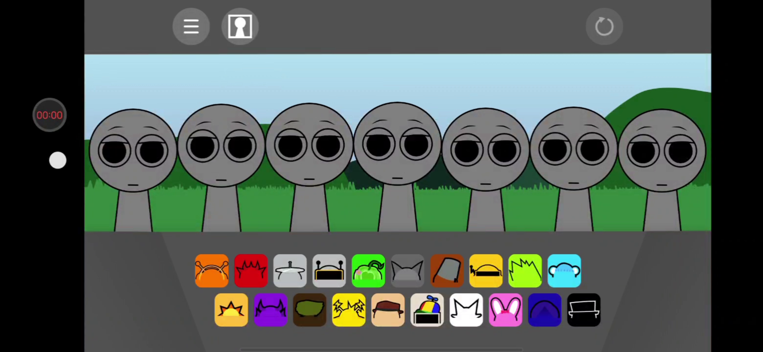Select the brown bucket hat icon

(447, 271)
